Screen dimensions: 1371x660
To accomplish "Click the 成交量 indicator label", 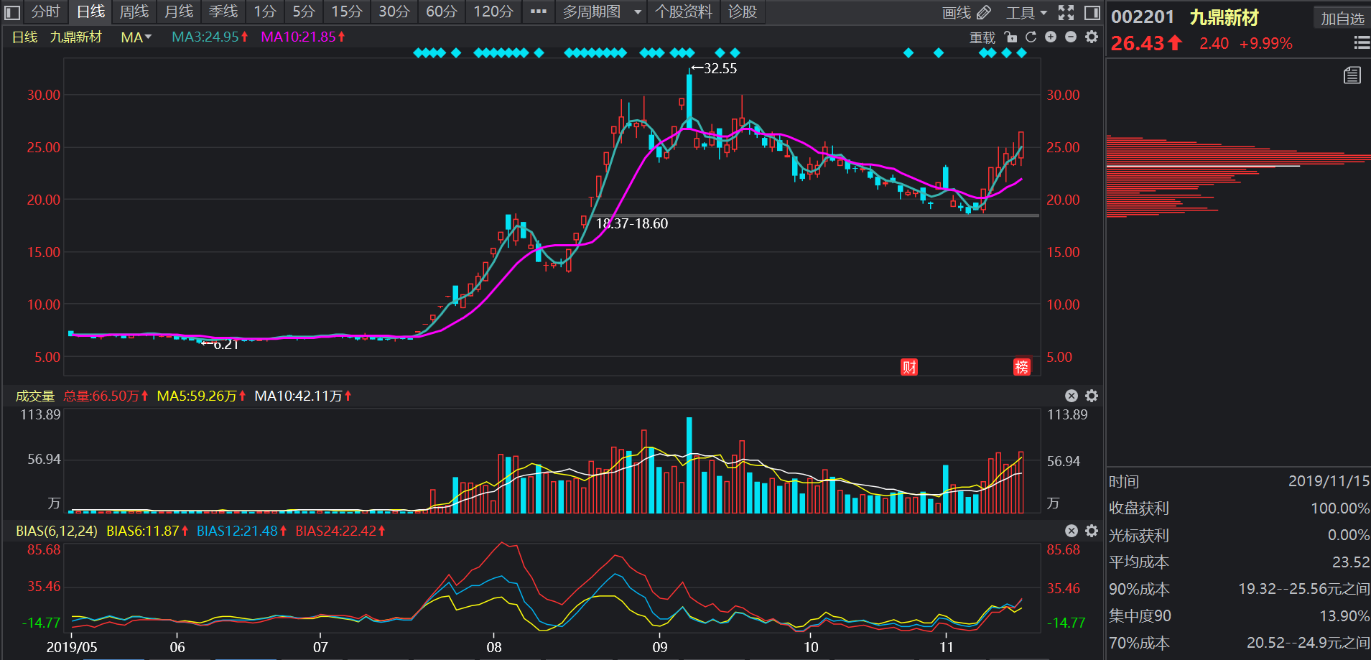I will [x=34, y=396].
